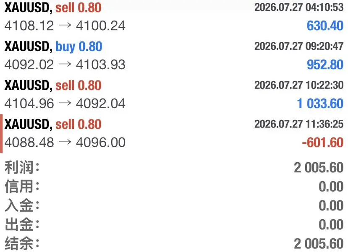Tap the 4092.02 → 4103.93 price line
This screenshot has width=348, height=252.
(x=65, y=65)
